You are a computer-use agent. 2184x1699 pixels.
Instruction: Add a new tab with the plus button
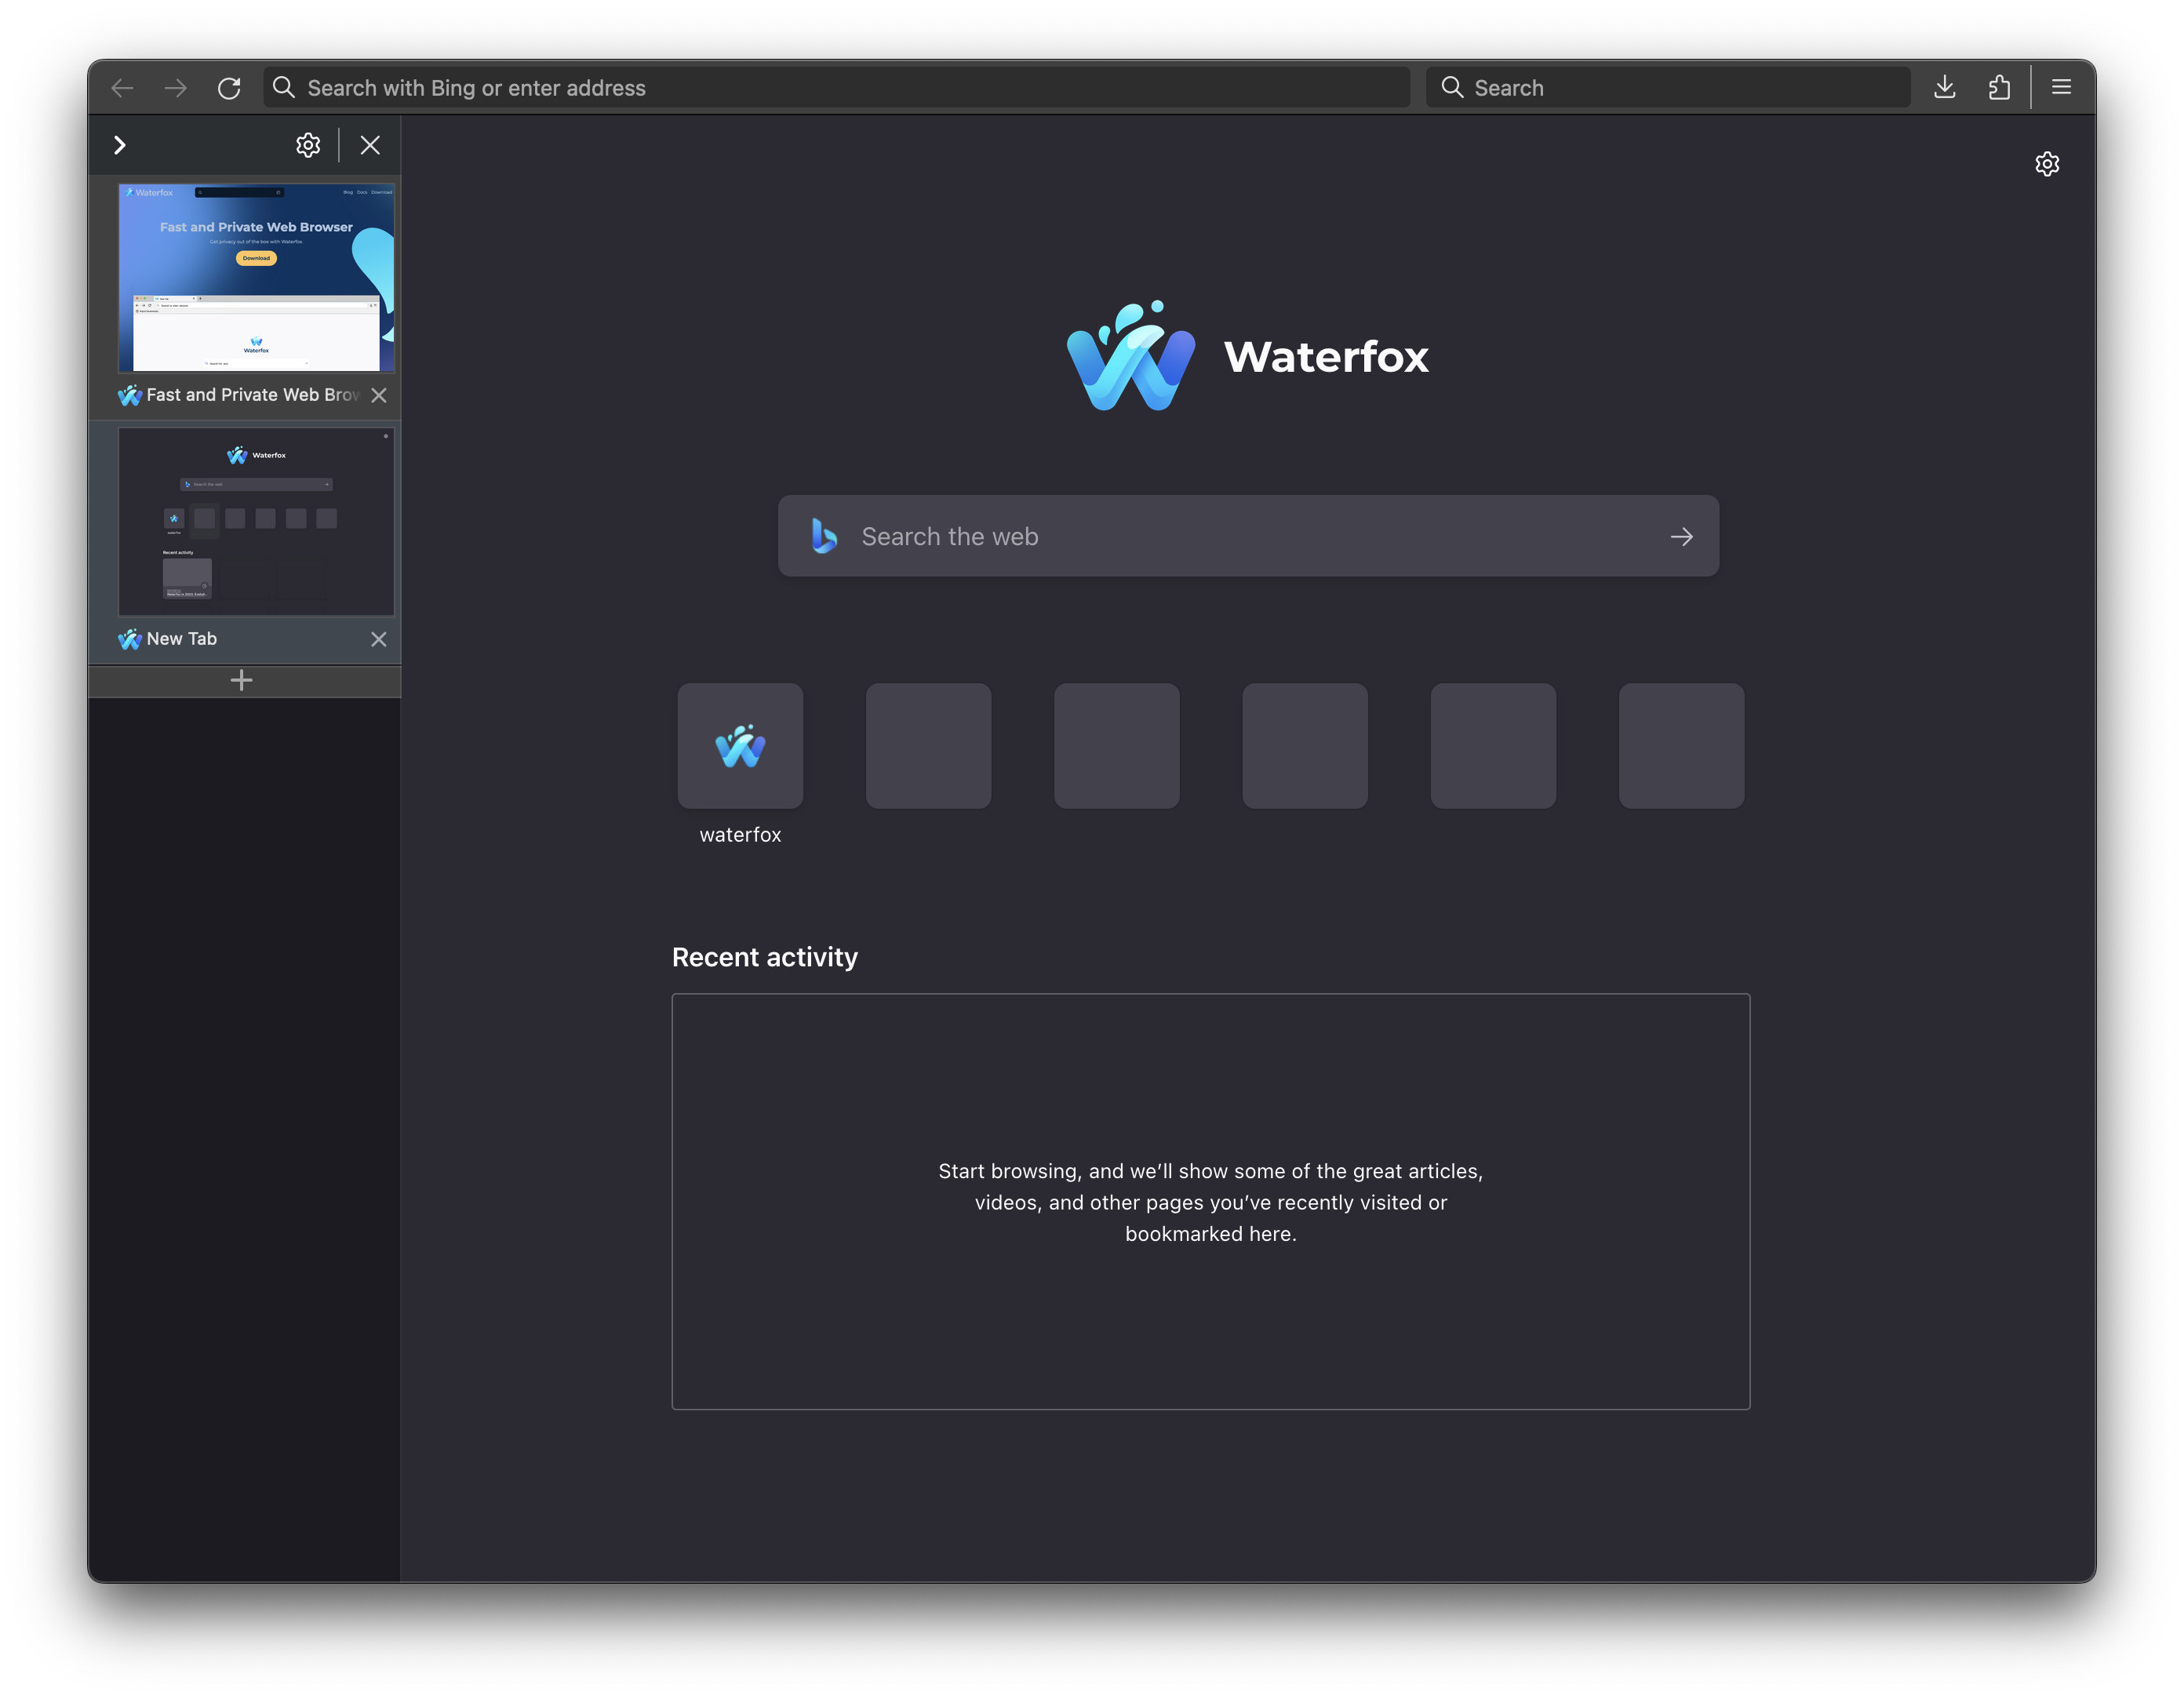tap(241, 680)
